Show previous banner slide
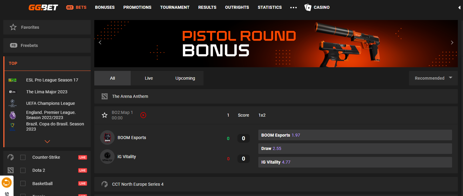This screenshot has height=196, width=463. click(x=100, y=42)
